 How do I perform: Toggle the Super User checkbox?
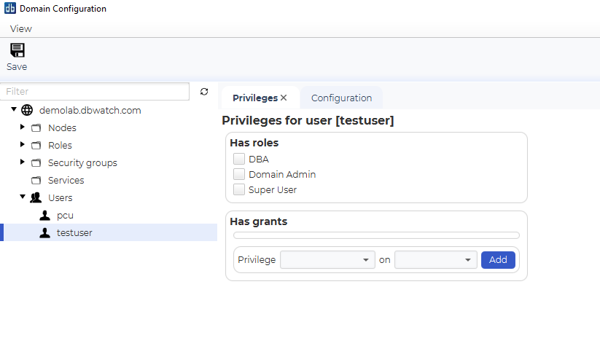coord(239,189)
